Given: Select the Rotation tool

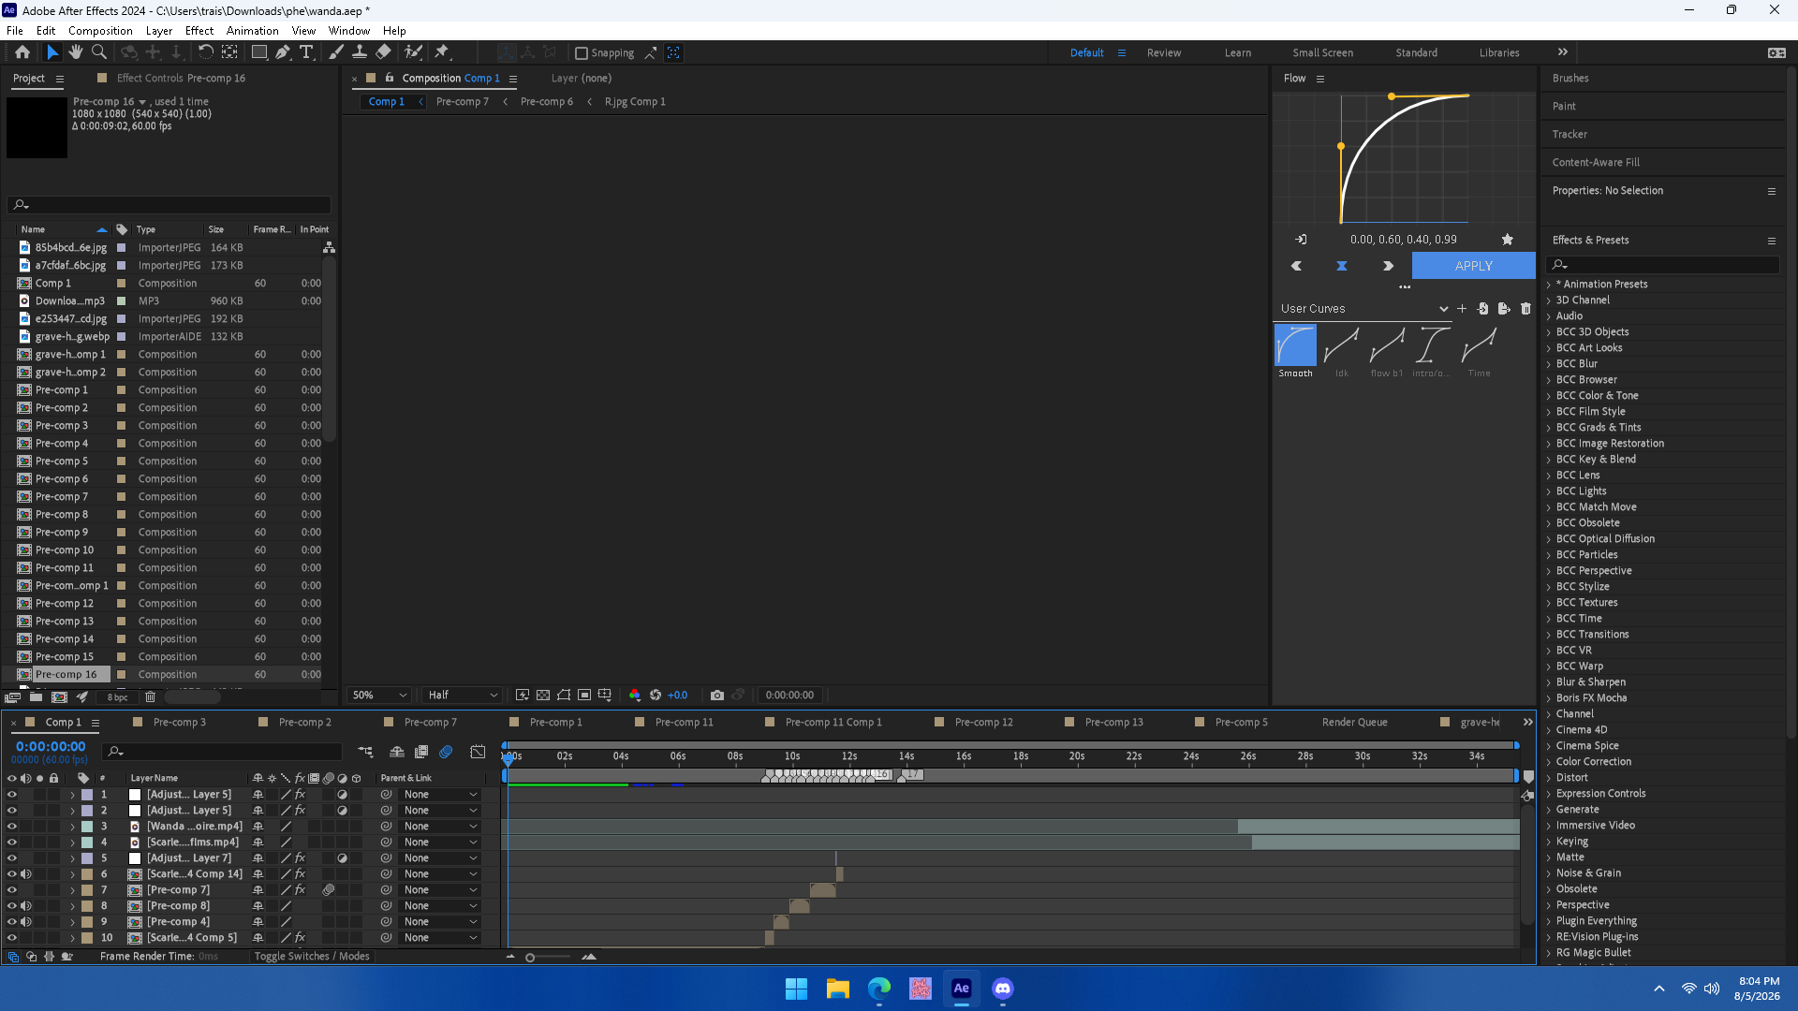Looking at the screenshot, I should (x=206, y=52).
